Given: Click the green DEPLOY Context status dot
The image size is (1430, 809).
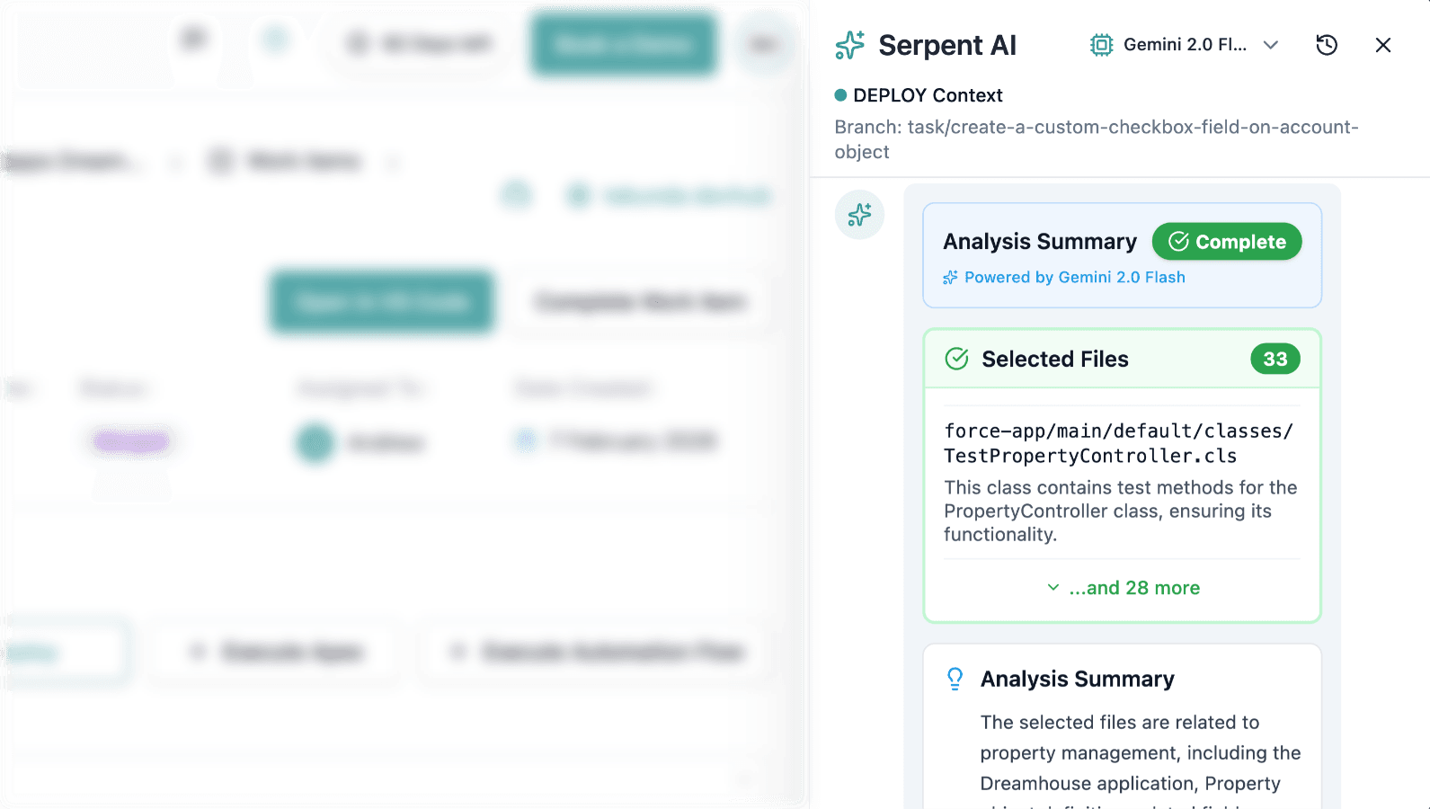Looking at the screenshot, I should click(840, 95).
